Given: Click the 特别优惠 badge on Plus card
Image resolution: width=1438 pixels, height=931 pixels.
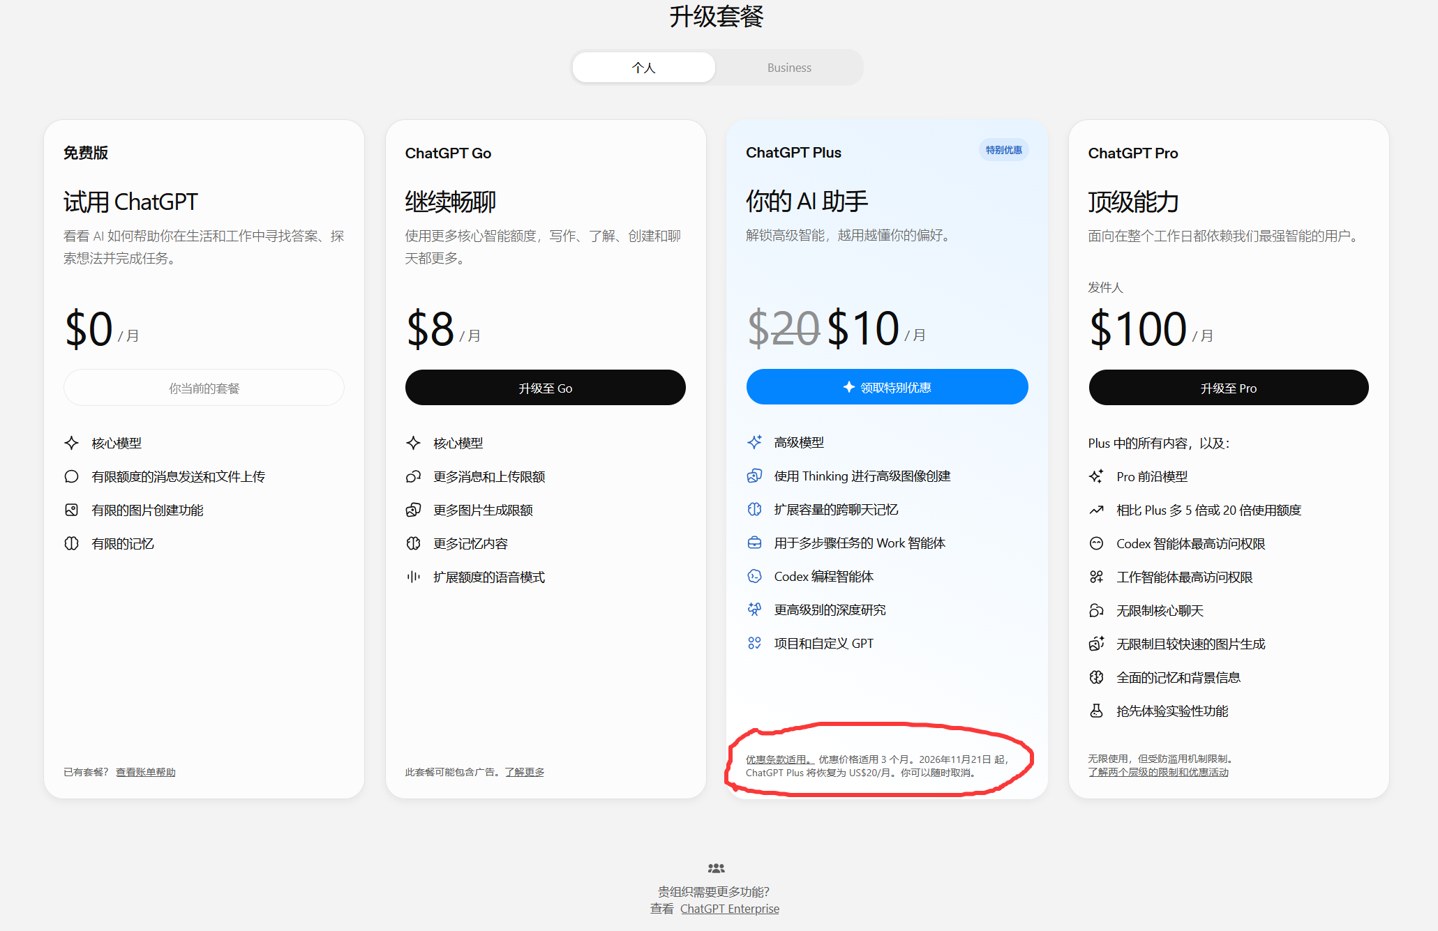Looking at the screenshot, I should (x=1003, y=150).
